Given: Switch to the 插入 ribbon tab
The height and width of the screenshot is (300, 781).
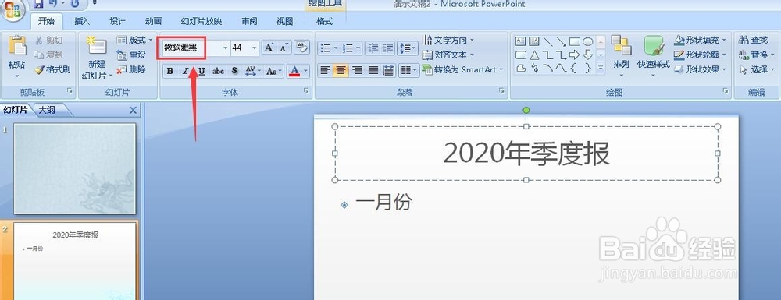Looking at the screenshot, I should [82, 21].
